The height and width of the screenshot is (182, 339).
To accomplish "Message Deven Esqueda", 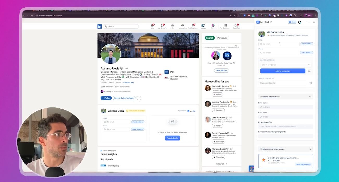I will tap(218, 141).
